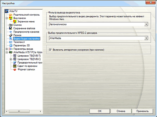157x117 pixels.
Task: Select Сдвиг по времени tree entry
Action: pyautogui.click(x=27, y=66)
